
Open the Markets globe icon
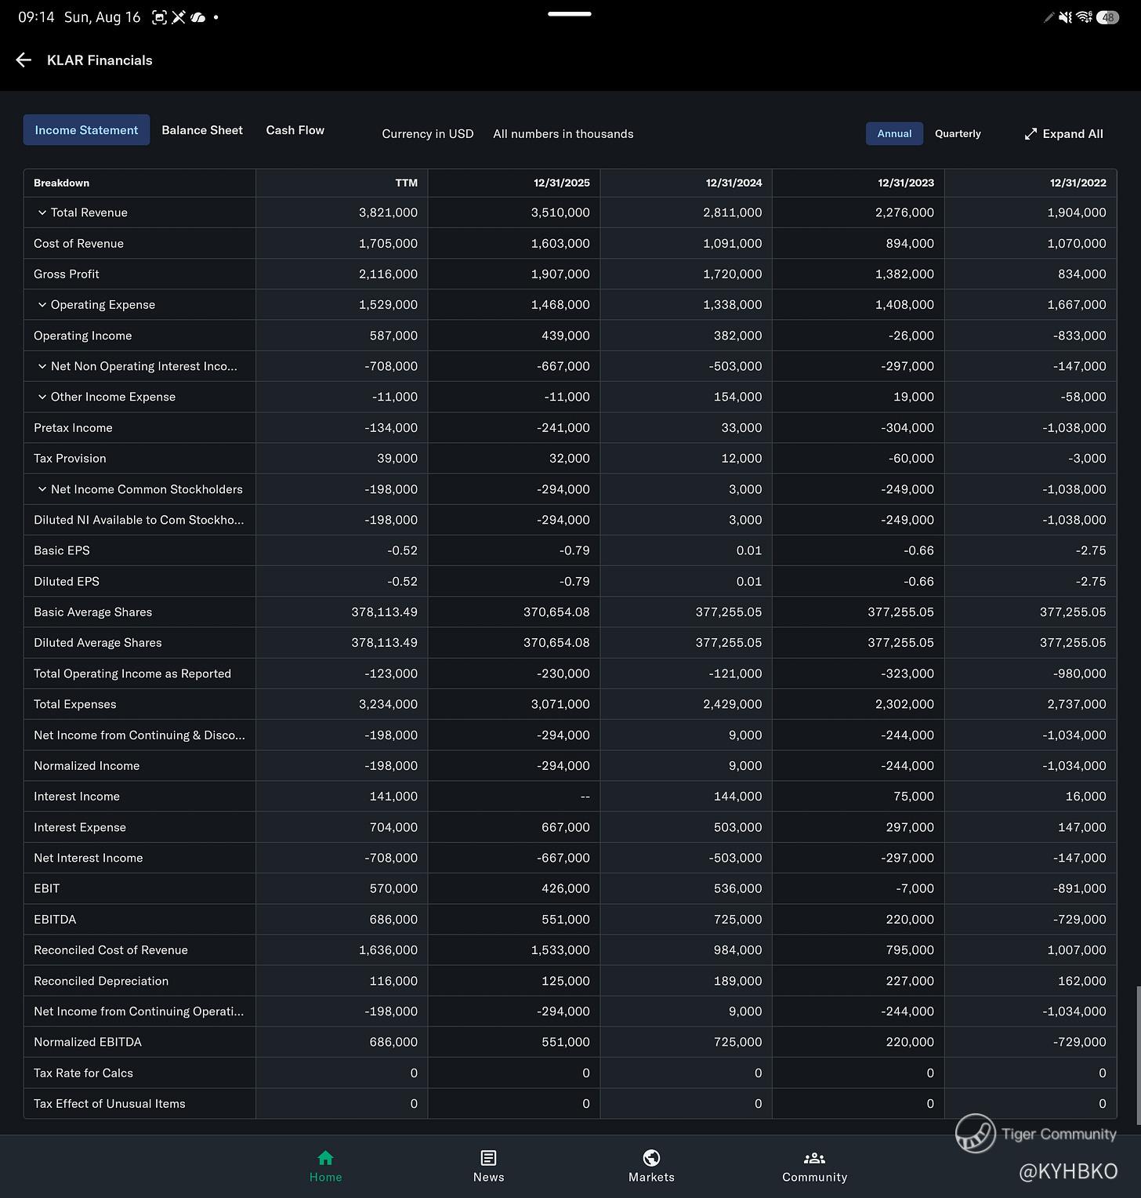[651, 1157]
